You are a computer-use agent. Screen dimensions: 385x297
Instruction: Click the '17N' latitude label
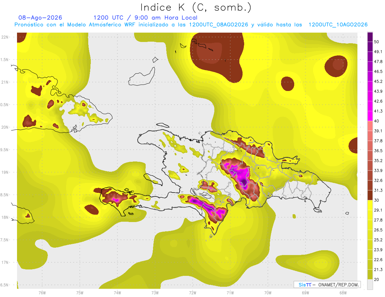[5, 262]
